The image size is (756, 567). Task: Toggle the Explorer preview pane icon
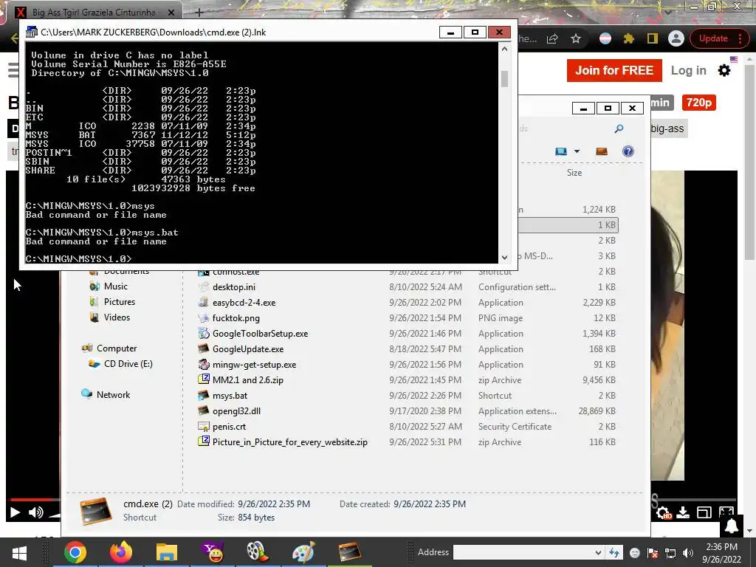(602, 151)
